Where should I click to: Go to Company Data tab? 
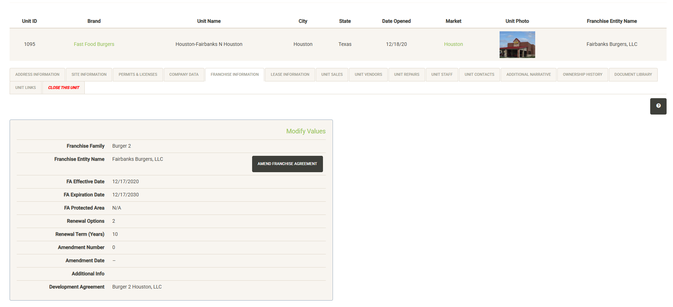(x=184, y=75)
